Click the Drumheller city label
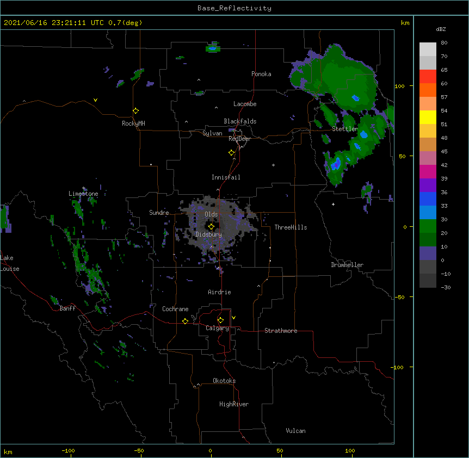 (347, 265)
